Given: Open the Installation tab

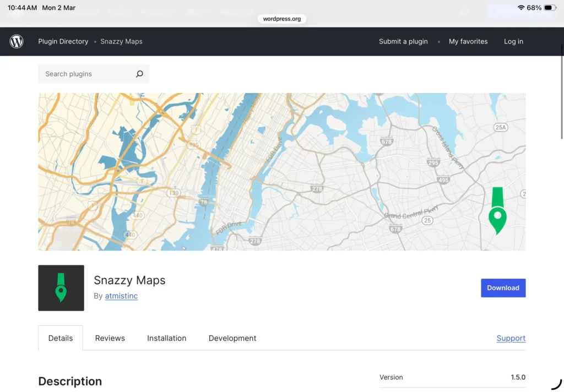Looking at the screenshot, I should tap(166, 338).
